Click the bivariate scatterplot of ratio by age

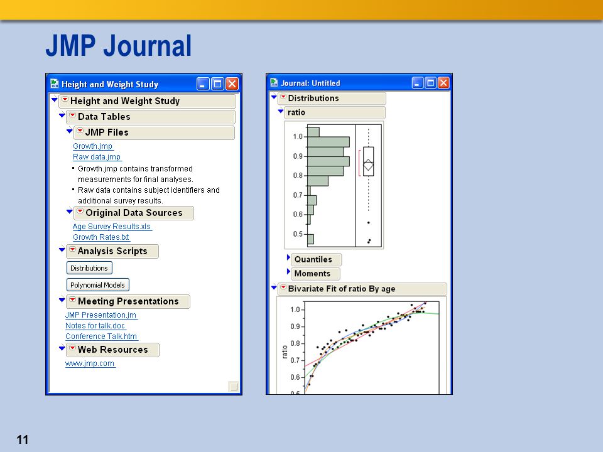[372, 347]
